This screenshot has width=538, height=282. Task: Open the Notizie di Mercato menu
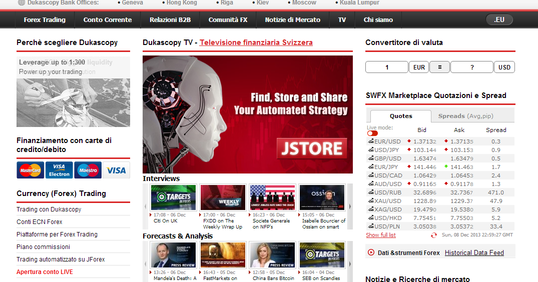293,20
